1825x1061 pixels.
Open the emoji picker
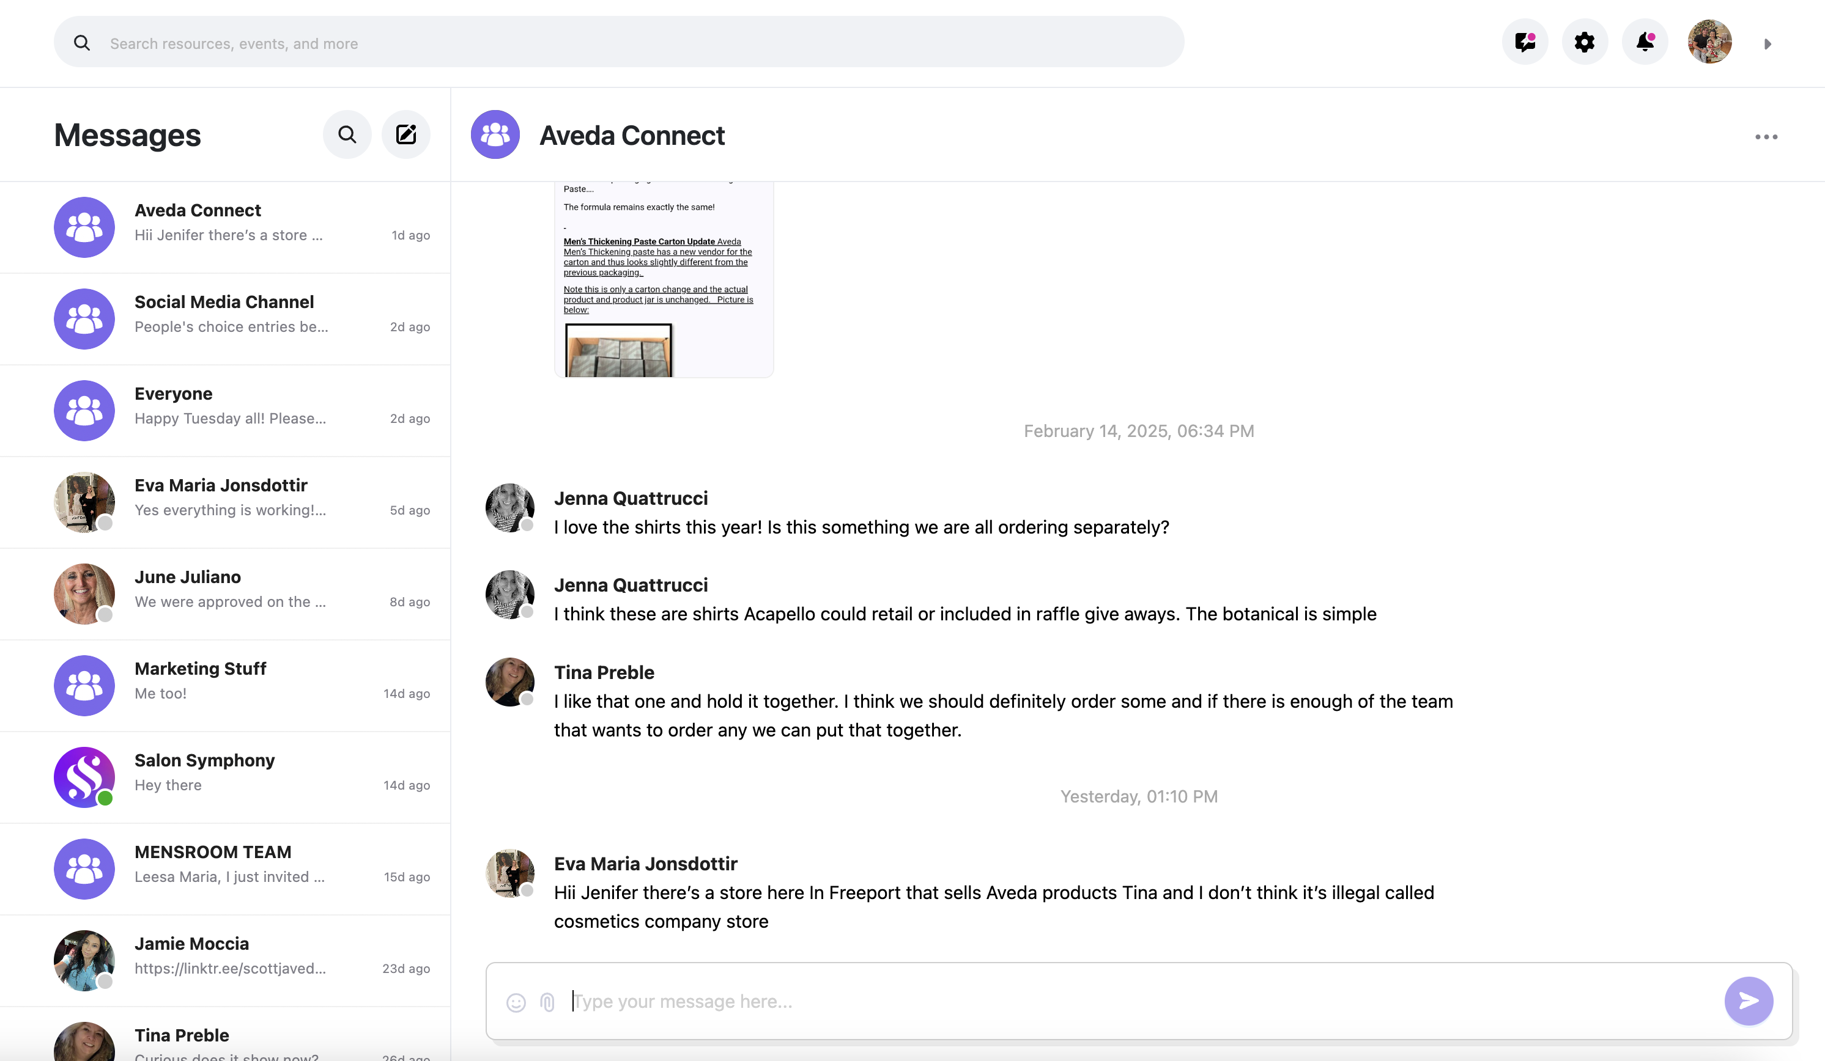tap(516, 1002)
